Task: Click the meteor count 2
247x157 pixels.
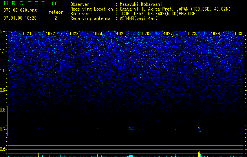Action: [x=56, y=18]
